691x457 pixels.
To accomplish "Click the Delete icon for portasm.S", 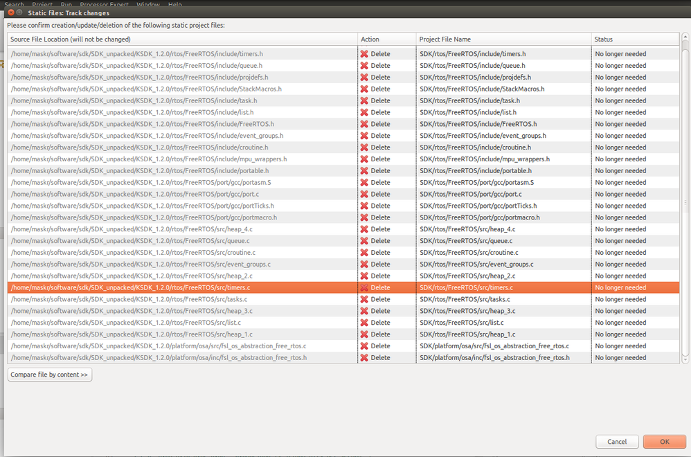I will tap(364, 182).
